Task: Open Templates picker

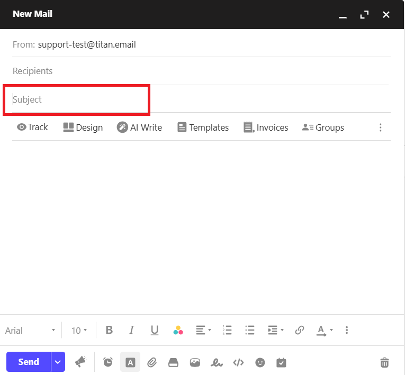Action: (x=203, y=127)
